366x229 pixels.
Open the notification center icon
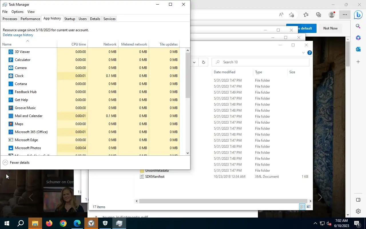[x=357, y=223]
